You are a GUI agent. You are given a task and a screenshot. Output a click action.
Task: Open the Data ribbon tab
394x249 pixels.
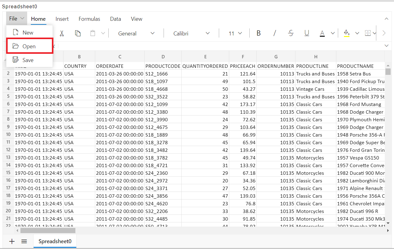coord(116,19)
